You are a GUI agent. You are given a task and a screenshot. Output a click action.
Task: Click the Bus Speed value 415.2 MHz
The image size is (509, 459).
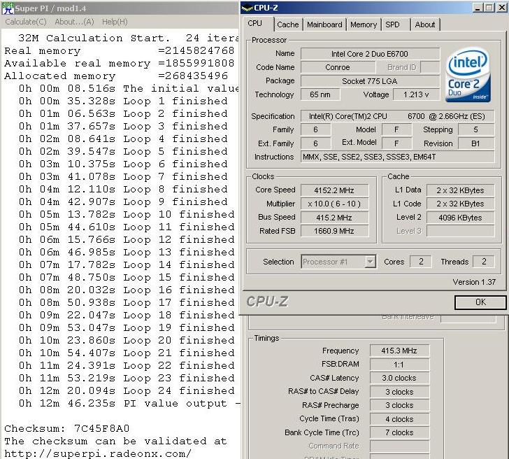[334, 218]
